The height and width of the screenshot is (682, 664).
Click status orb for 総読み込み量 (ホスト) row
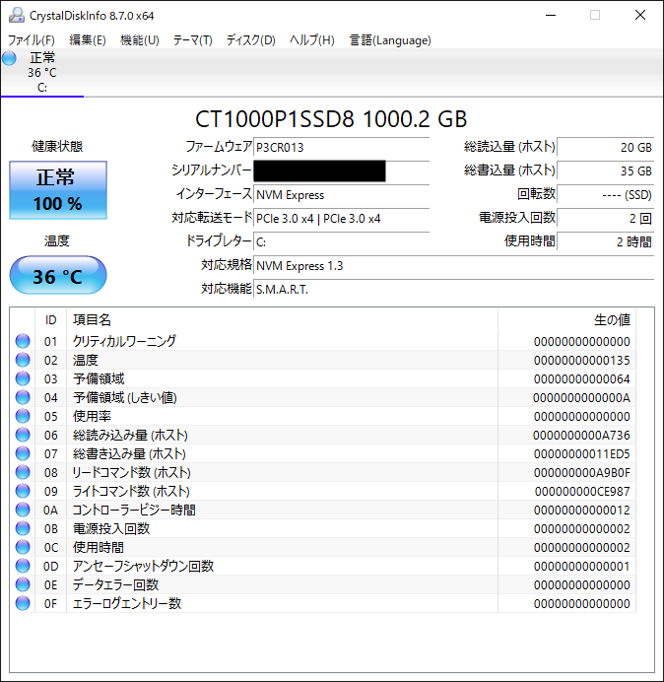click(x=23, y=435)
